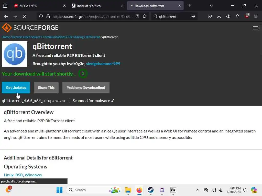262x196 pixels.
Task: Click the qbittorrent search box
Action: pos(174,17)
